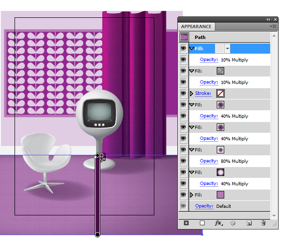Collapse the Fill above 80% Multiply
The image size is (281, 244).
coord(191,150)
